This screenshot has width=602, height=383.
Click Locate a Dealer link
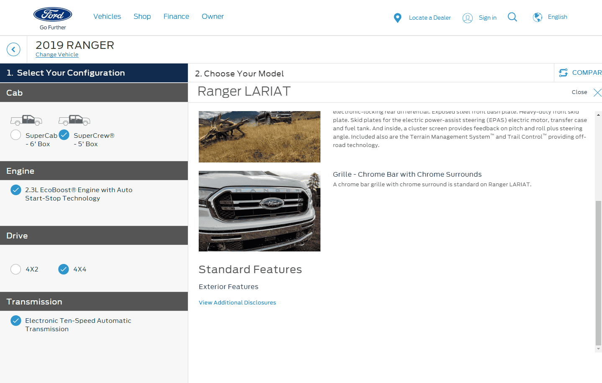tap(430, 18)
